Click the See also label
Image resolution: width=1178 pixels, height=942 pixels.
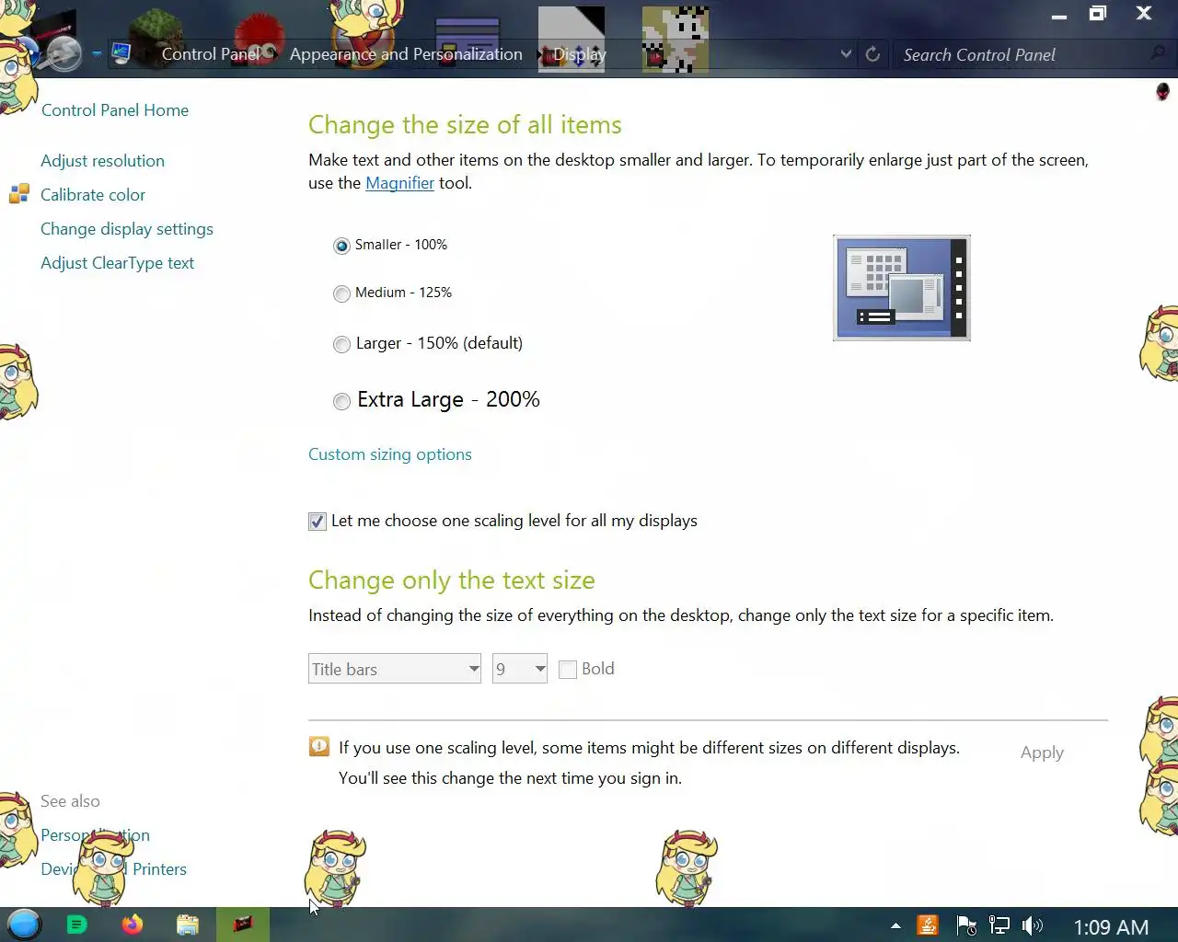pyautogui.click(x=70, y=801)
